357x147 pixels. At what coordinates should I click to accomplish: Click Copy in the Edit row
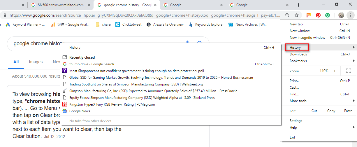[331, 111]
